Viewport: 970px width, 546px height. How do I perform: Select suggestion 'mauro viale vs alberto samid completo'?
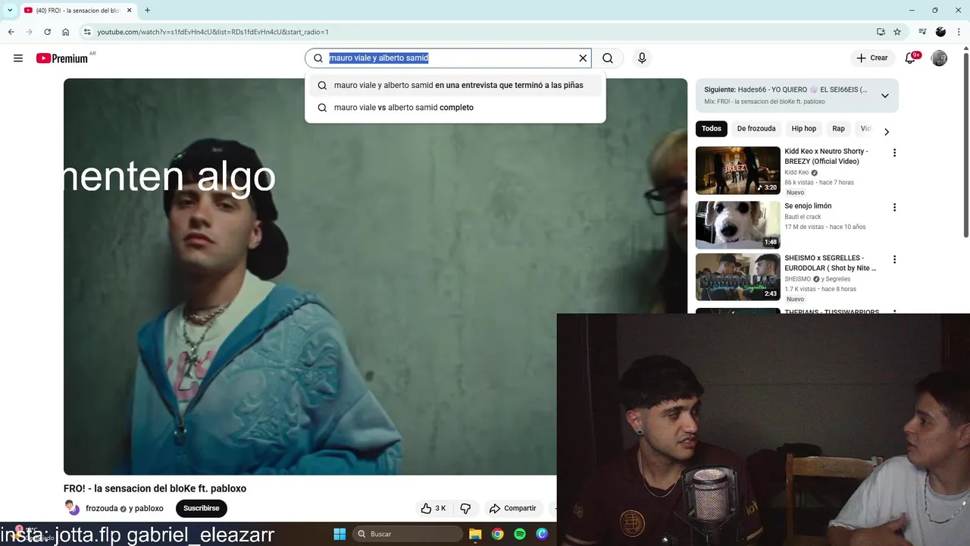(x=455, y=108)
